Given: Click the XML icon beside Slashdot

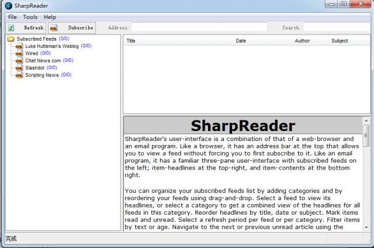Looking at the screenshot, I should coord(19,68).
